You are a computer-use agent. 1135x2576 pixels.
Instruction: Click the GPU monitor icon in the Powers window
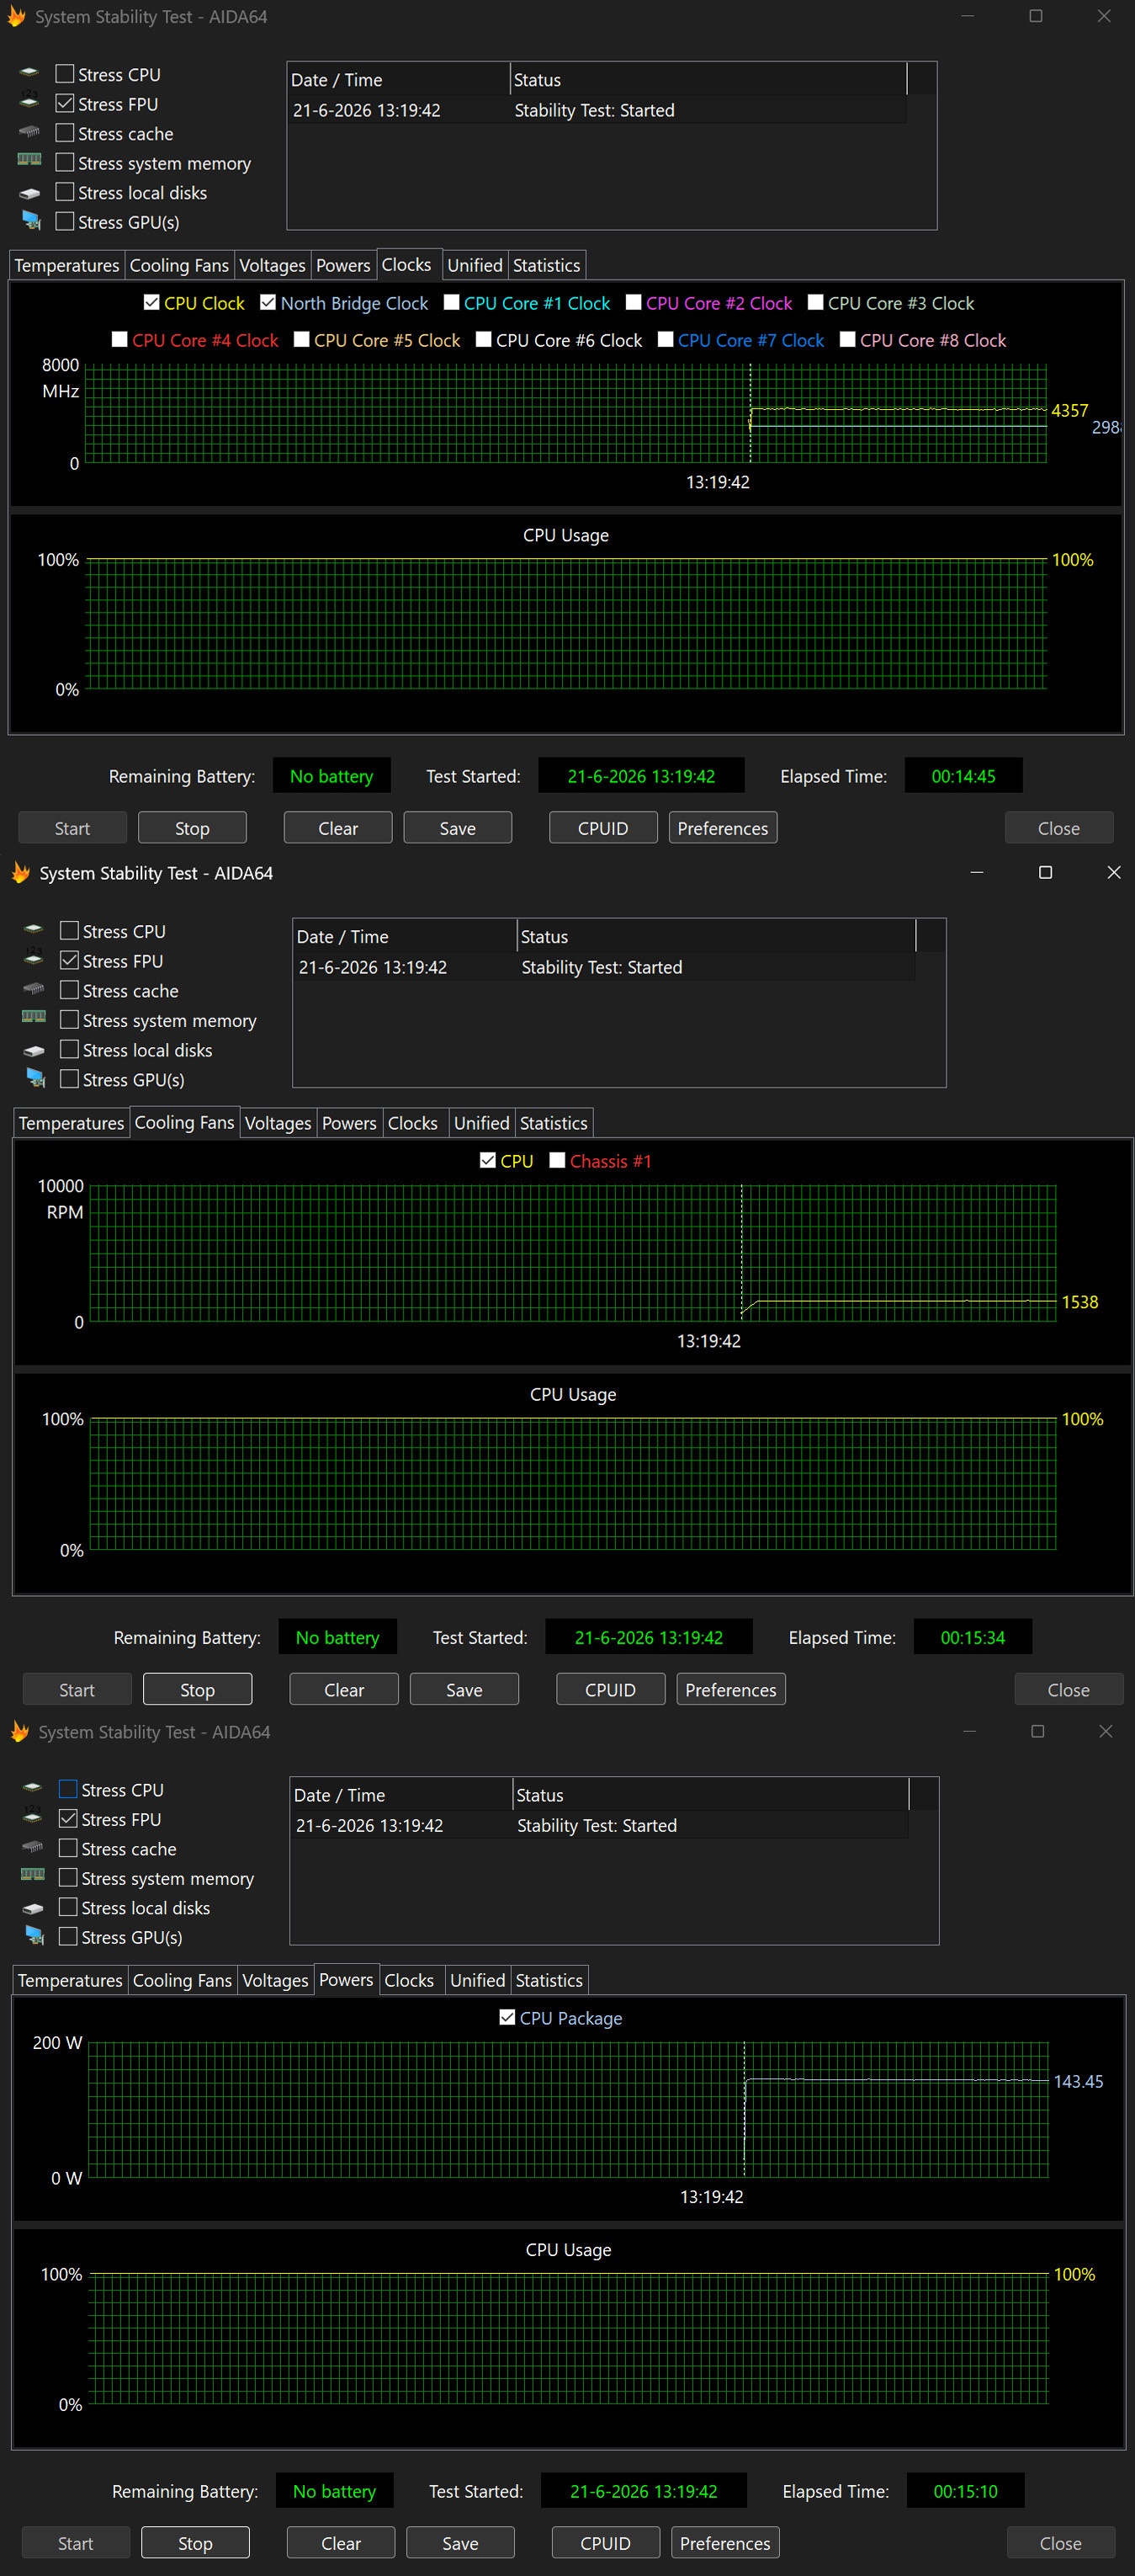click(35, 1936)
